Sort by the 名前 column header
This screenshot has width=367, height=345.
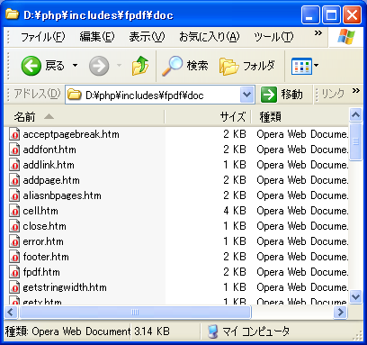click(x=85, y=116)
